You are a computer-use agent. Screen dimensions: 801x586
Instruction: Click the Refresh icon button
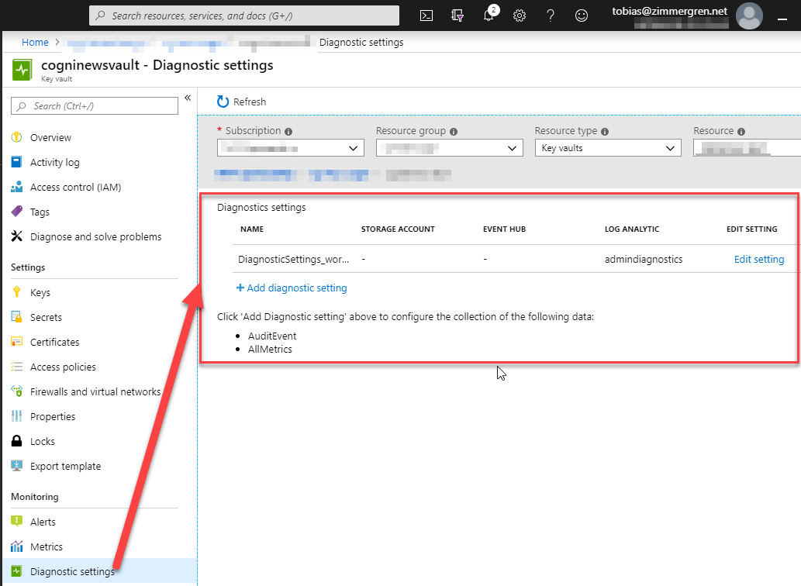pyautogui.click(x=223, y=102)
